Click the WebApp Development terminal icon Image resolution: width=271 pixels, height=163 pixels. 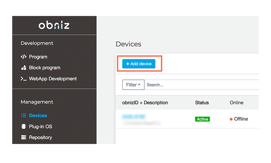[x=23, y=79]
